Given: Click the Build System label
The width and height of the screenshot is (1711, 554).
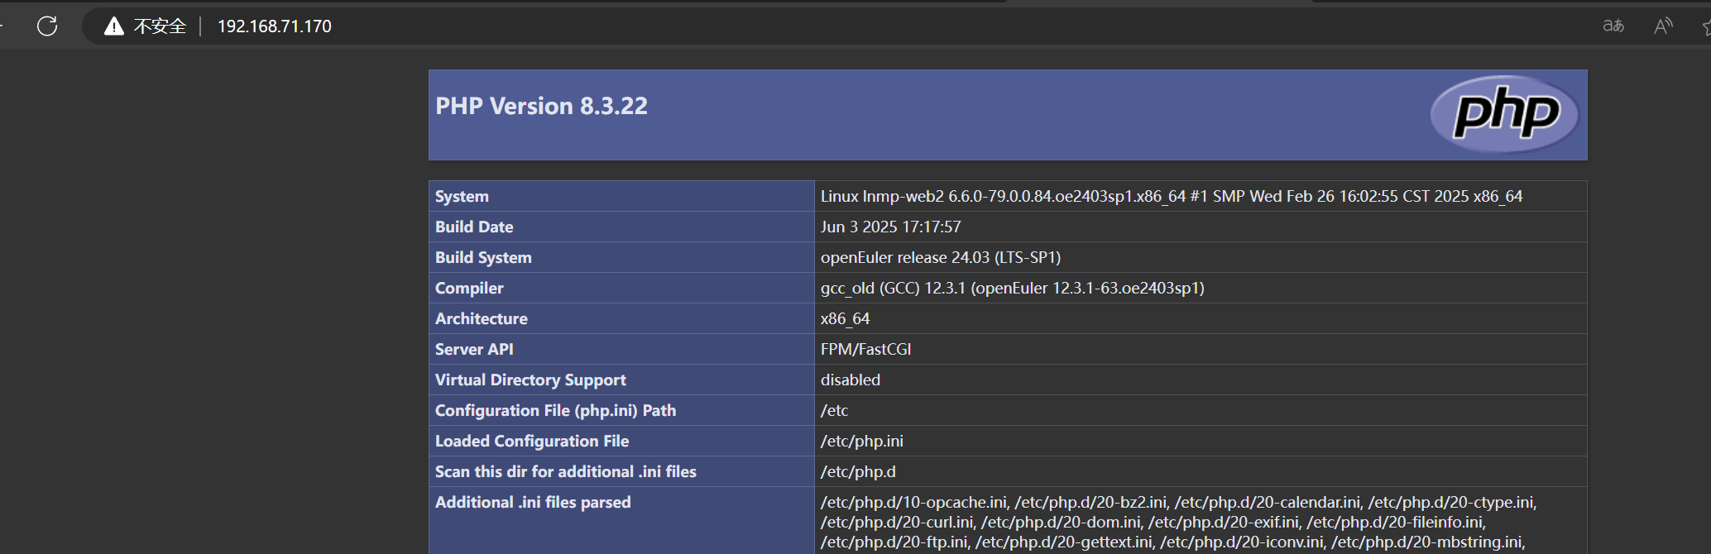Looking at the screenshot, I should click(483, 257).
